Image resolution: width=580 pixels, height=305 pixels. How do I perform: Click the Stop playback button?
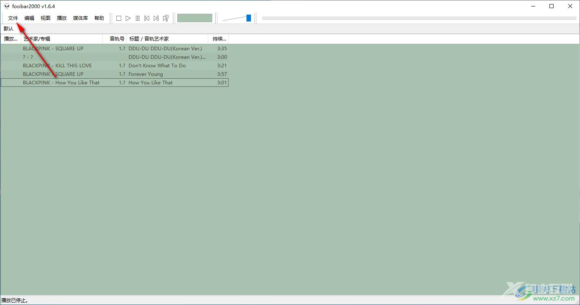click(119, 18)
